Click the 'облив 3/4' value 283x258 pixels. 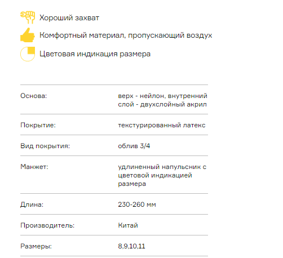click(x=134, y=146)
